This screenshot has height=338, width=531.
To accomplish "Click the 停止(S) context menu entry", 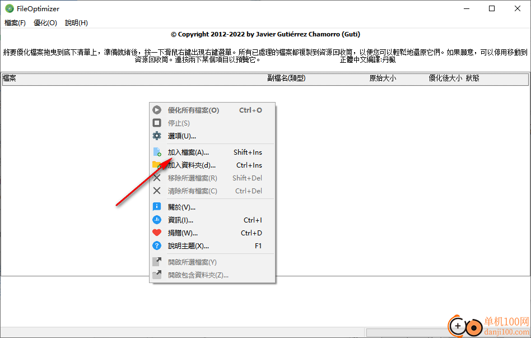I will [212, 123].
